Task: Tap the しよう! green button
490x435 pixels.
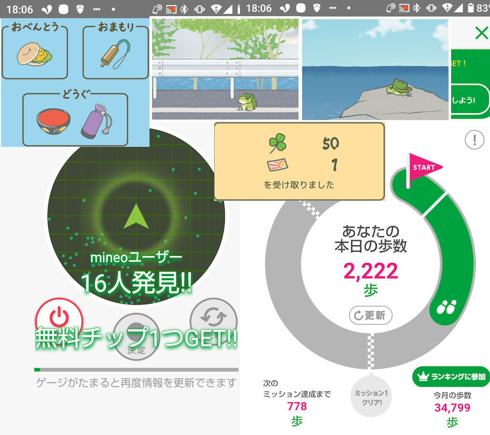Action: click(470, 99)
